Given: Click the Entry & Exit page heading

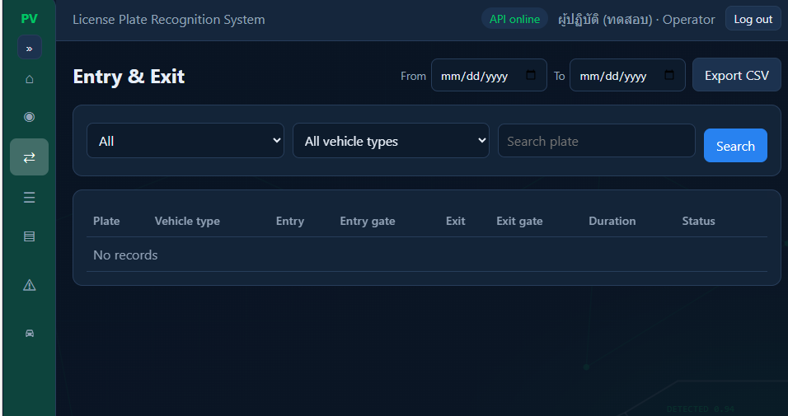Looking at the screenshot, I should [129, 77].
